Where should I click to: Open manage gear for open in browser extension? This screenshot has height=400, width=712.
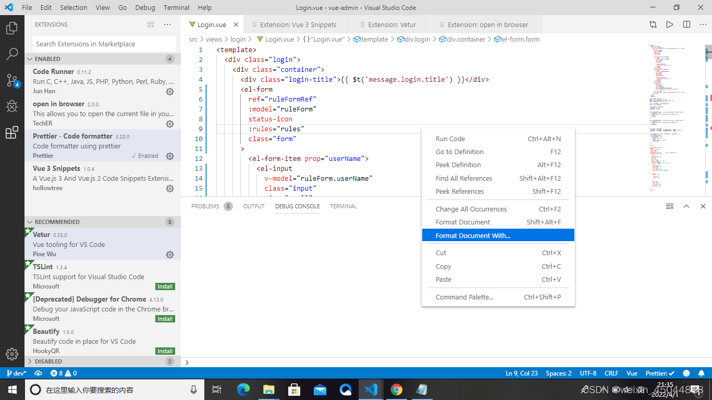pyautogui.click(x=169, y=124)
